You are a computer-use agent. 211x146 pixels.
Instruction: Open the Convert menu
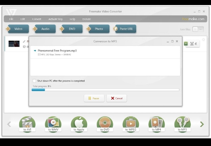[x=37, y=19]
